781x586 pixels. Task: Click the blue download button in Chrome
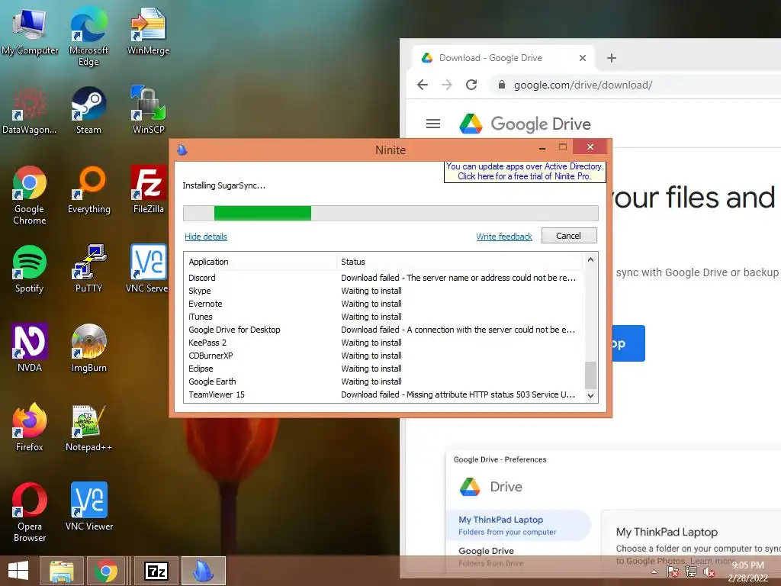628,343
